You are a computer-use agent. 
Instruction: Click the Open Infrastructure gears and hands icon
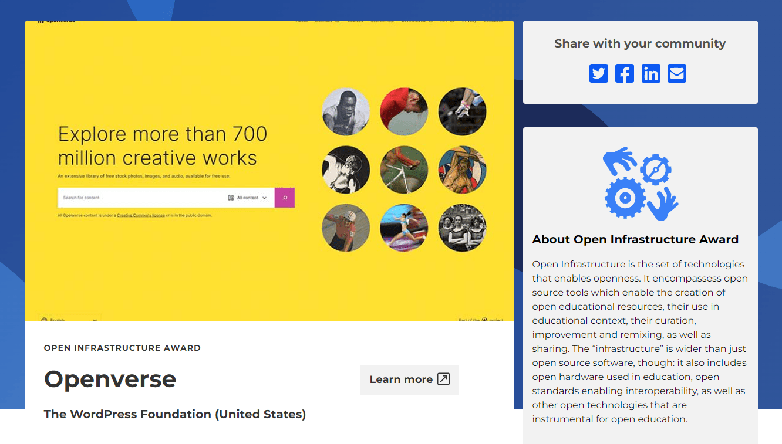coord(640,184)
